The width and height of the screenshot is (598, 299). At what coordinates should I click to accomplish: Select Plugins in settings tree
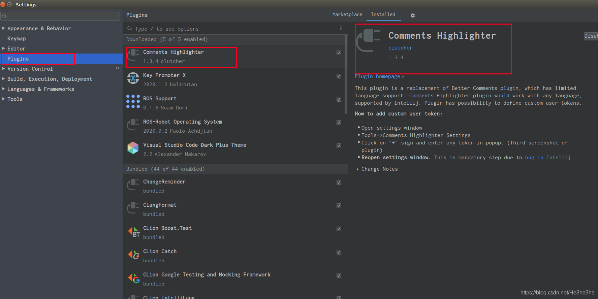click(61, 59)
